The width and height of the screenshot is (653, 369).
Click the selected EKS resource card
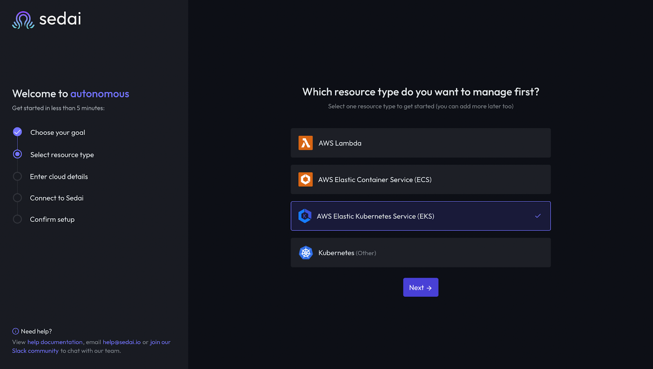coord(420,216)
